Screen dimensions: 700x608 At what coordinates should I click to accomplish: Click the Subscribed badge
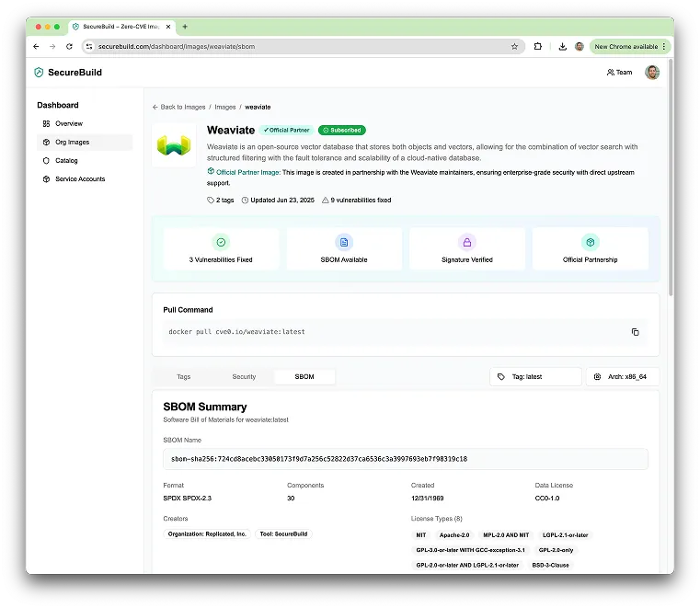pos(342,131)
